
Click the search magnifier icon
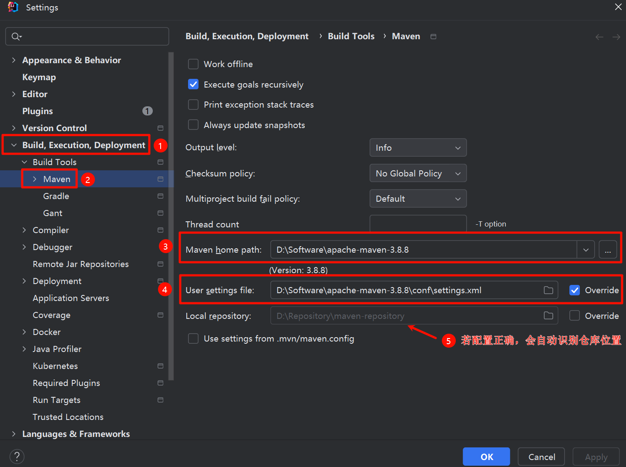[x=16, y=37]
